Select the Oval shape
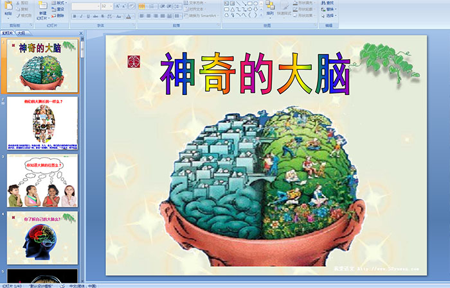Image resolution: width=450 pixels, height=288 pixels. (255, 3)
